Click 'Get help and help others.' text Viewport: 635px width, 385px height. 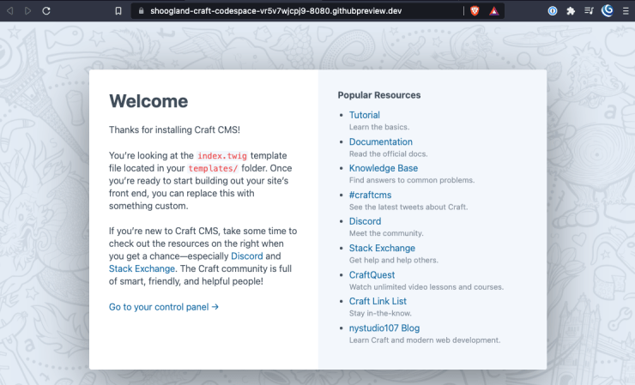click(x=394, y=260)
